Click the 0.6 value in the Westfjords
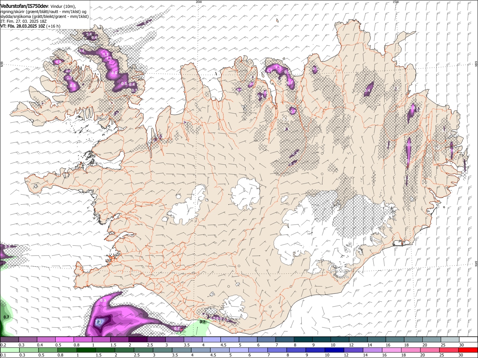The height and width of the screenshot is (358, 478). (x=73, y=86)
